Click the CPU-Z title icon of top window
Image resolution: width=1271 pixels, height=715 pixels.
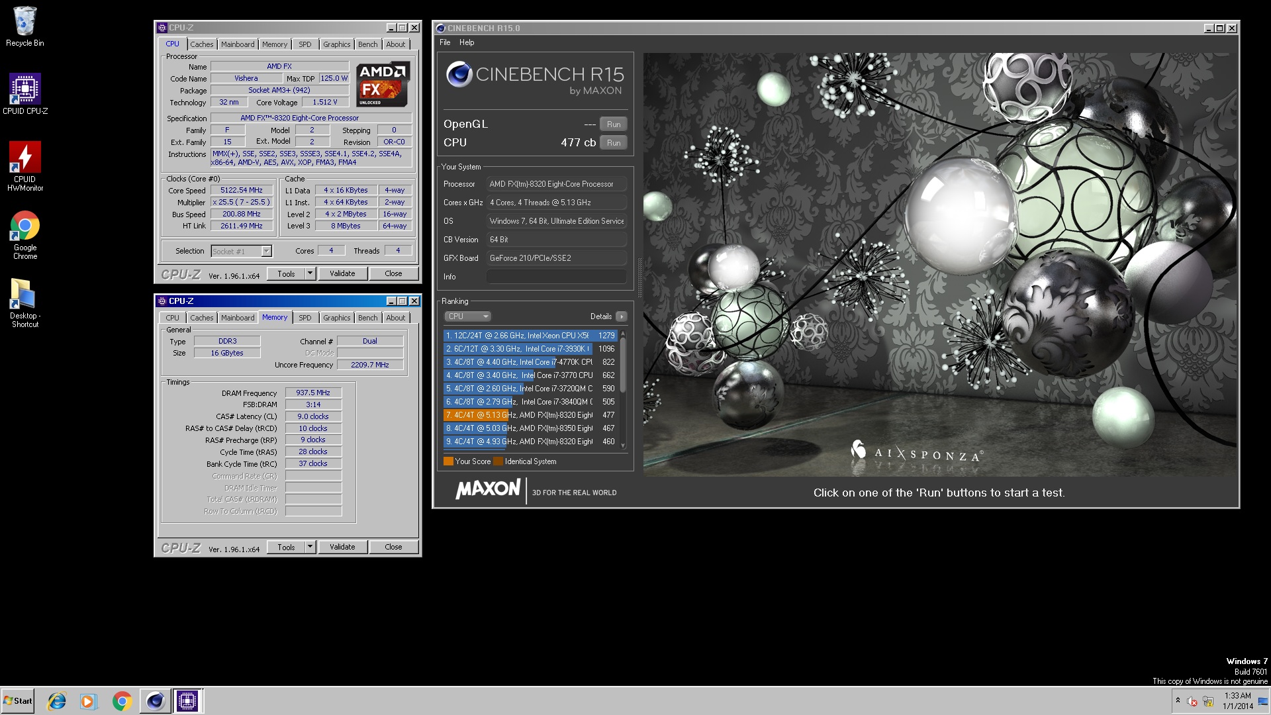[162, 28]
